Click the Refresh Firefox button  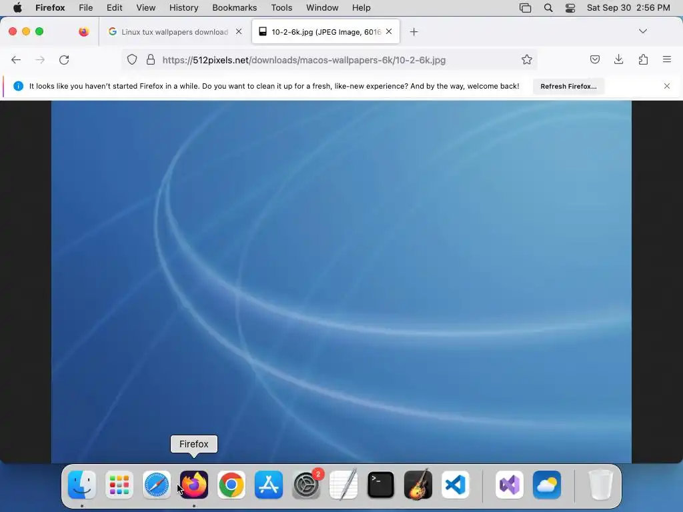[568, 86]
